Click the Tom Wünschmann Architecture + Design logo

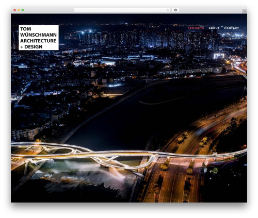coord(39,38)
